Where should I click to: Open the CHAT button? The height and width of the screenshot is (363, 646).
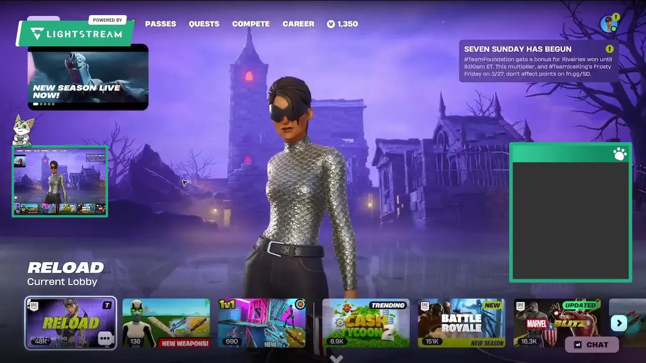point(591,345)
